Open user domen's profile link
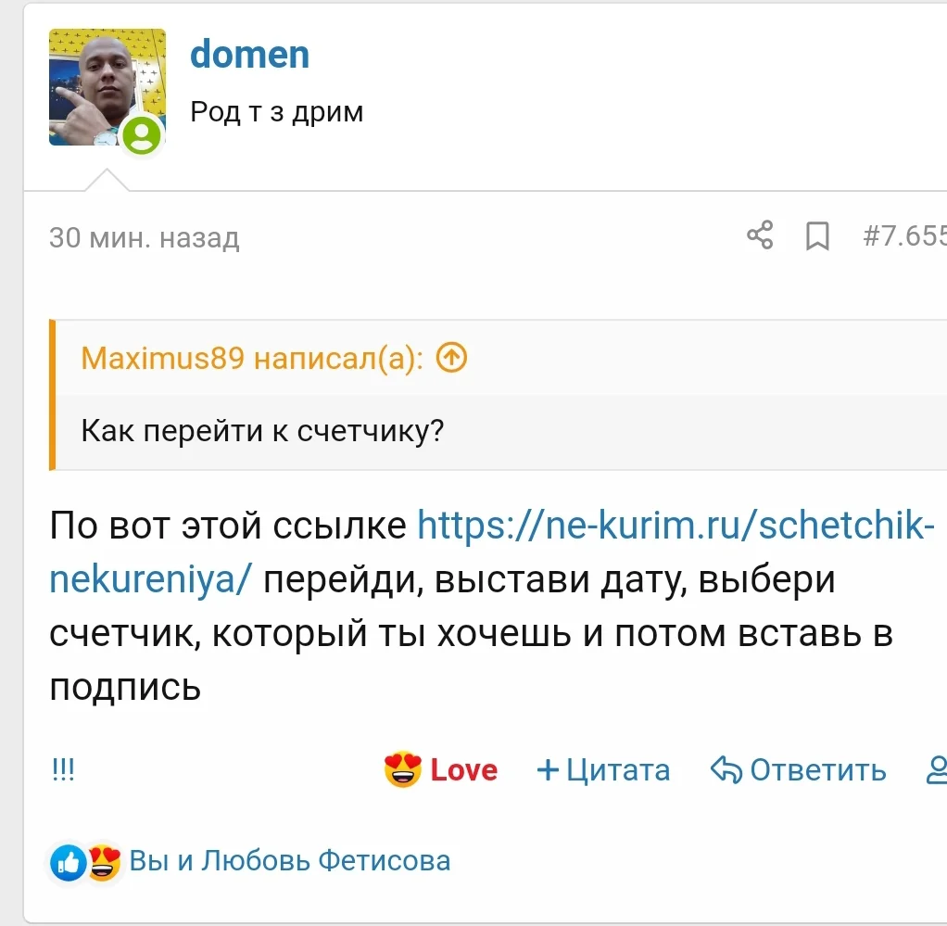 coord(249,54)
